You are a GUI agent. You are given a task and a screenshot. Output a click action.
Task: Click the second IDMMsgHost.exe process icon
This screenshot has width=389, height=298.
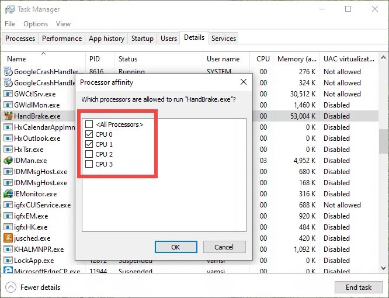pyautogui.click(x=8, y=183)
